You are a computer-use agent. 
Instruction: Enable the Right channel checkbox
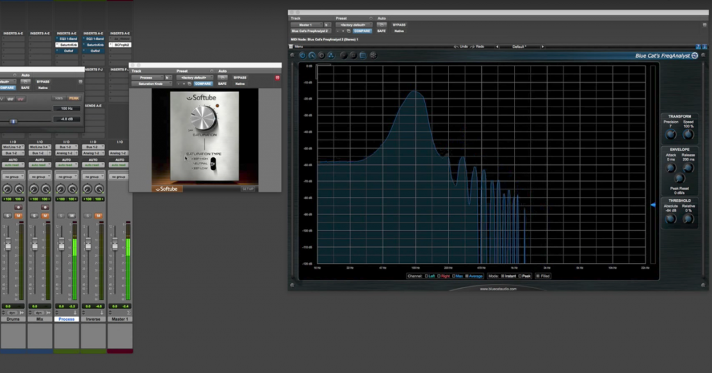tap(439, 276)
